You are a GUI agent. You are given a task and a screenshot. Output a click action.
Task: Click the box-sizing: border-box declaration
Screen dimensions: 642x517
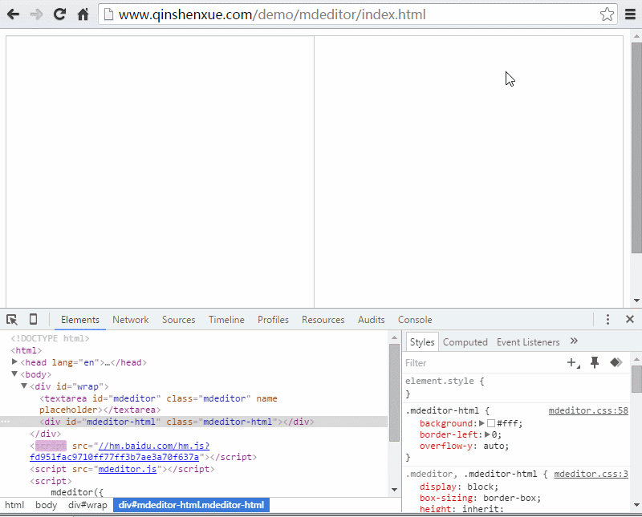pyautogui.click(x=480, y=498)
